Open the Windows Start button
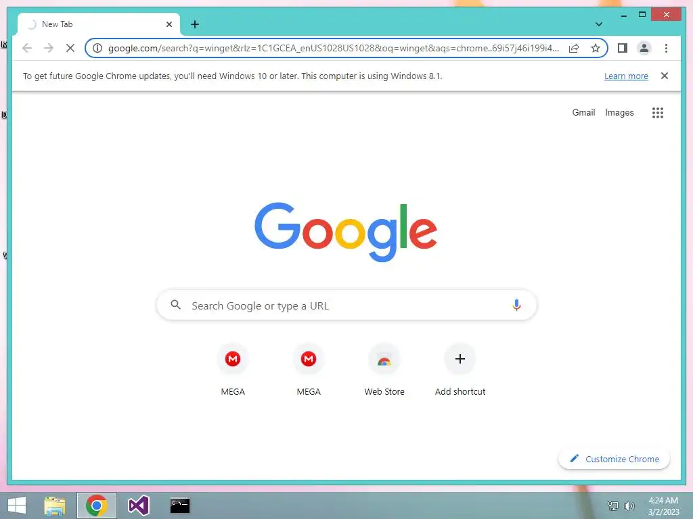Screen dimensions: 693x519 pos(17,505)
